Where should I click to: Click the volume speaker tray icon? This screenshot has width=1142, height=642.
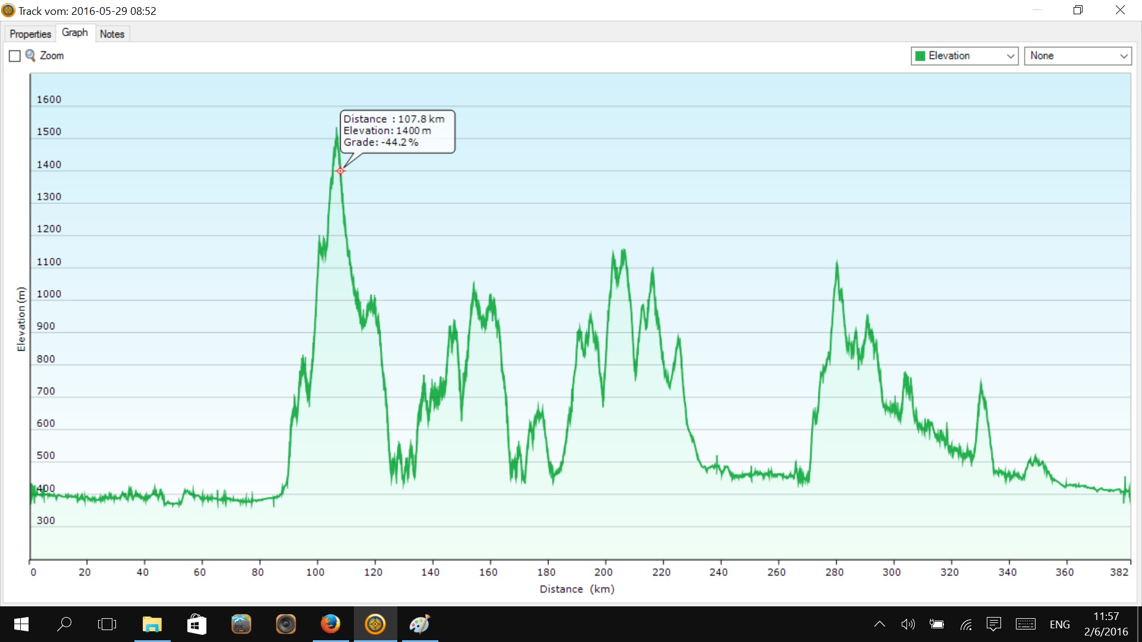pyautogui.click(x=908, y=624)
